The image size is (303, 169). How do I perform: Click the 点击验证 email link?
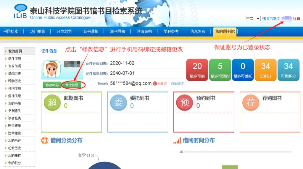click(x=177, y=84)
